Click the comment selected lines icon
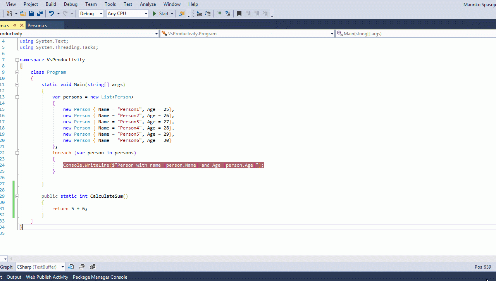The image size is (496, 281). coord(219,14)
